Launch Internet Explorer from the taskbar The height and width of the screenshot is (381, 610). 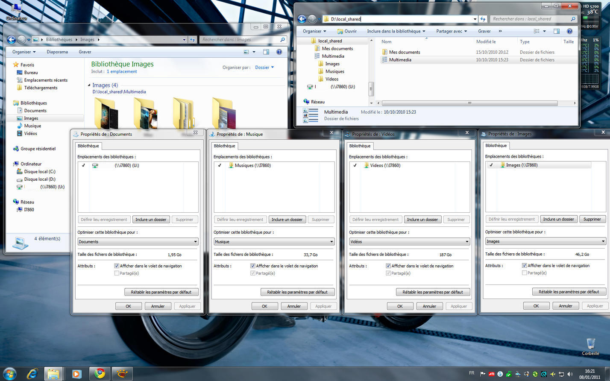[x=32, y=374]
